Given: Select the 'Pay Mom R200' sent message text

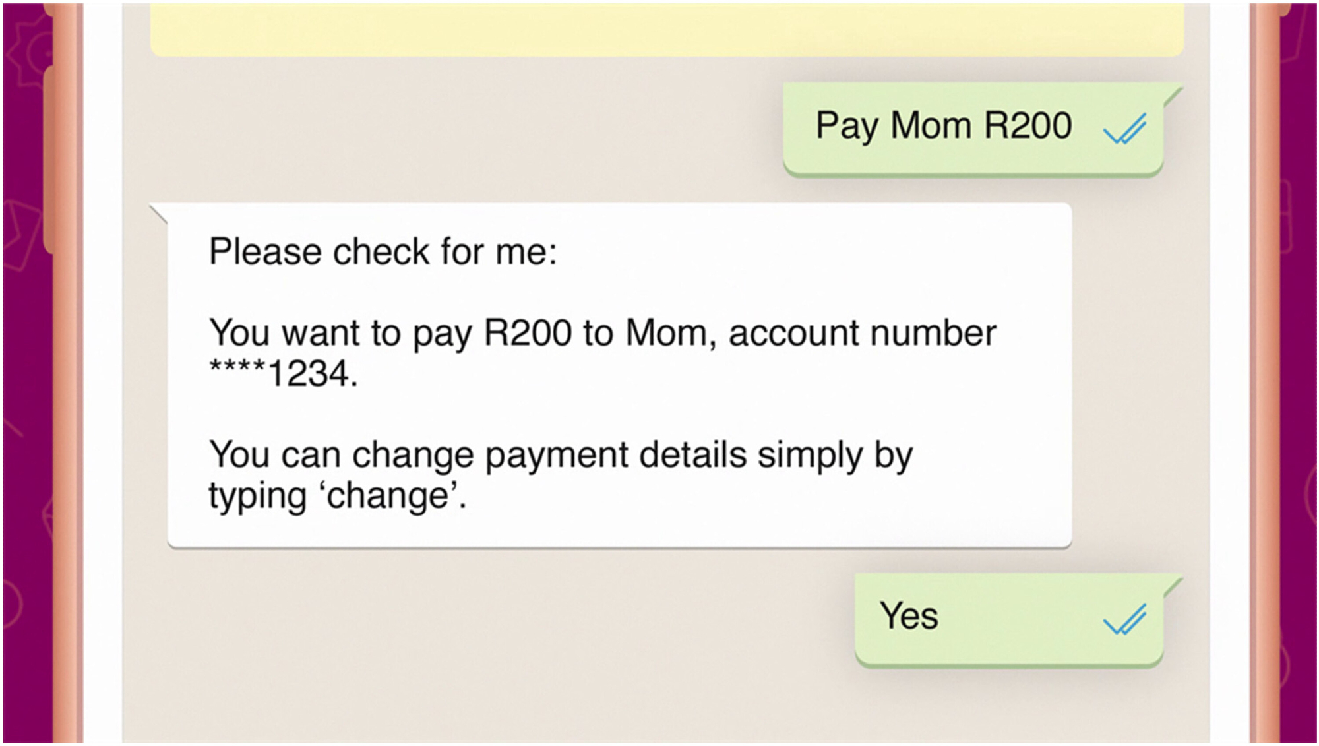Looking at the screenshot, I should point(943,126).
